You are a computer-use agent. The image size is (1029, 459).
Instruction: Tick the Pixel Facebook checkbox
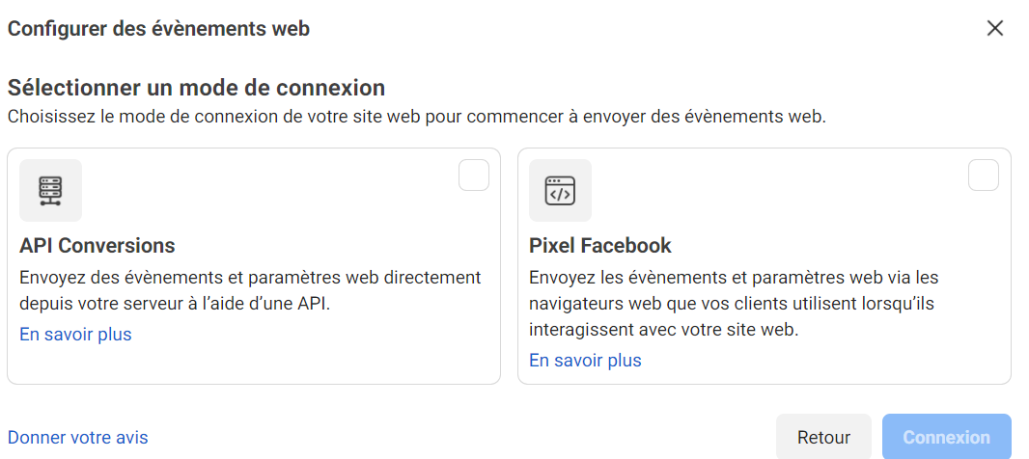(983, 175)
